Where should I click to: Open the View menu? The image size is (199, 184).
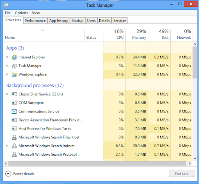36,13
